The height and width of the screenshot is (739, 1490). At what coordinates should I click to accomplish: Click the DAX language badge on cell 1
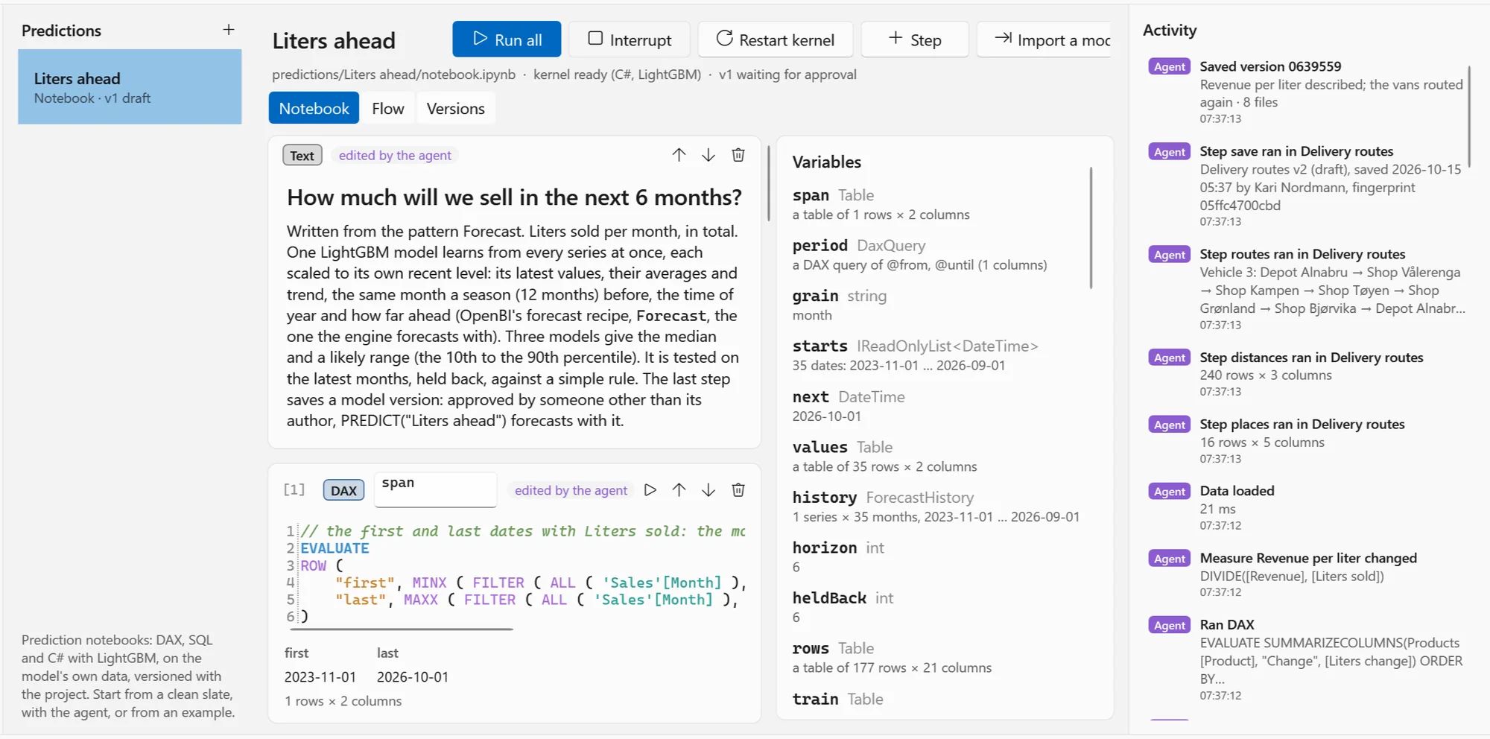pos(343,490)
